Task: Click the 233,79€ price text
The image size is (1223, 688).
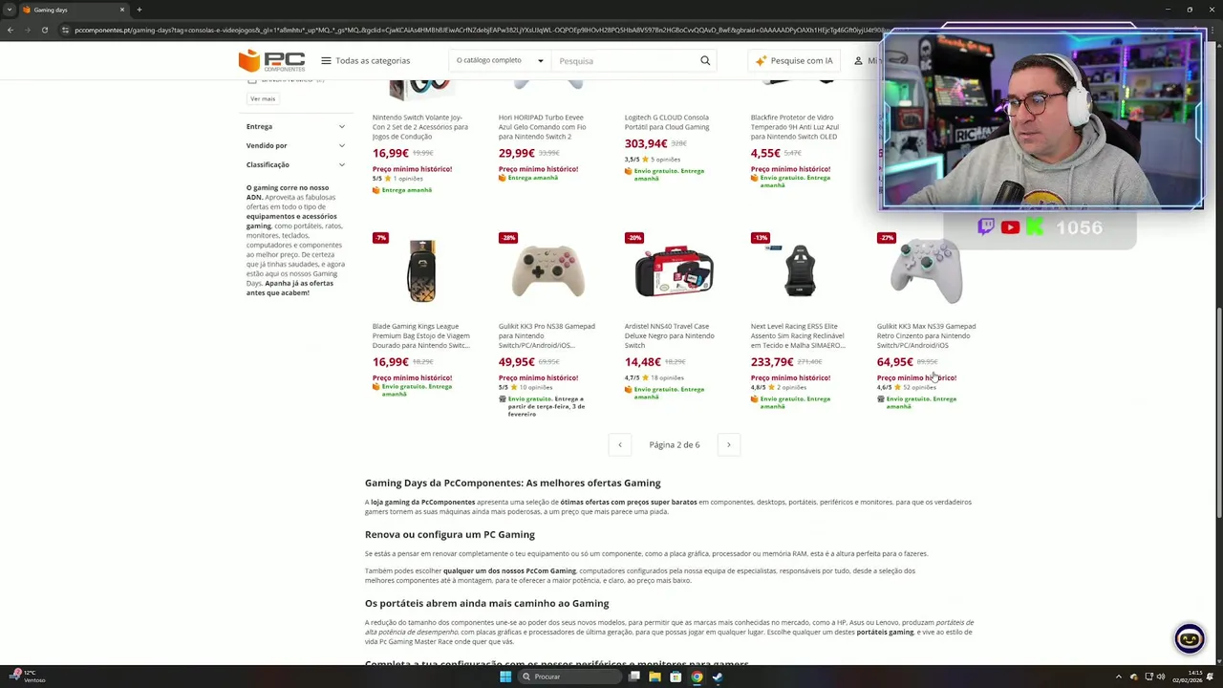Action: click(772, 362)
